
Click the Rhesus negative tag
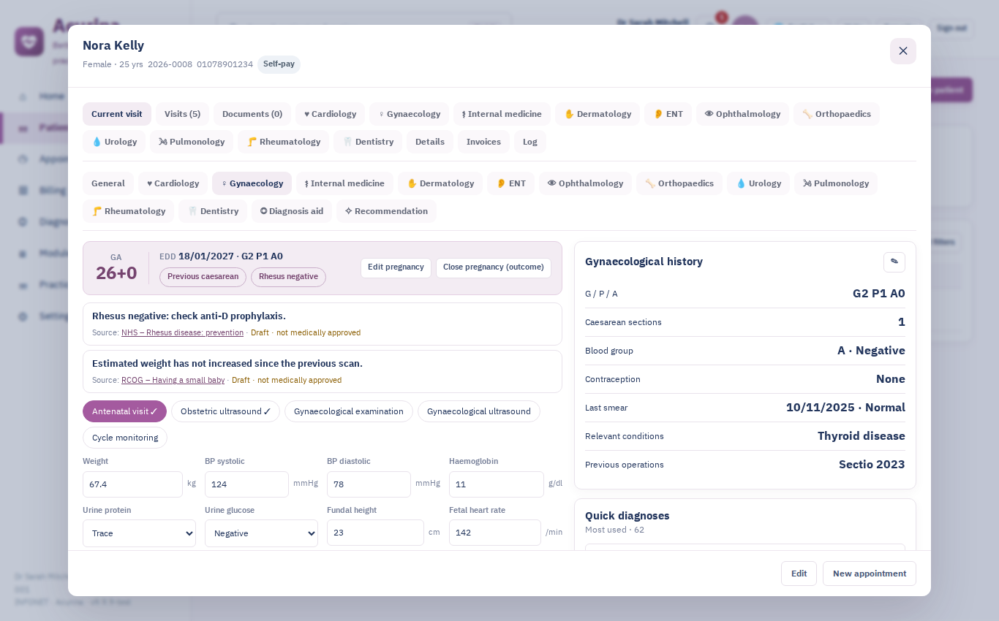(x=288, y=277)
